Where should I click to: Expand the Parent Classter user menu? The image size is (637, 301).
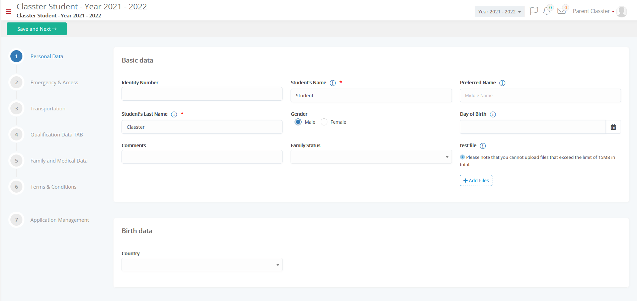[x=593, y=11]
